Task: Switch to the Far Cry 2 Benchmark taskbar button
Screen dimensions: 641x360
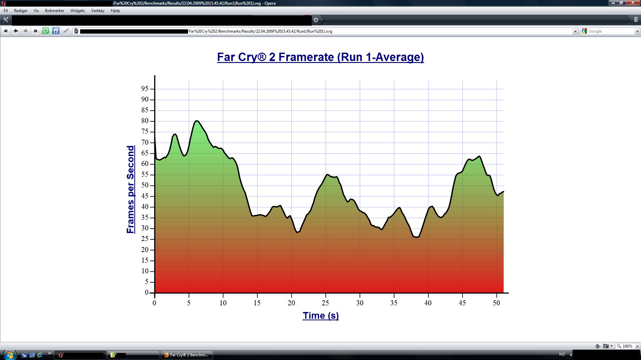Action: tap(187, 355)
